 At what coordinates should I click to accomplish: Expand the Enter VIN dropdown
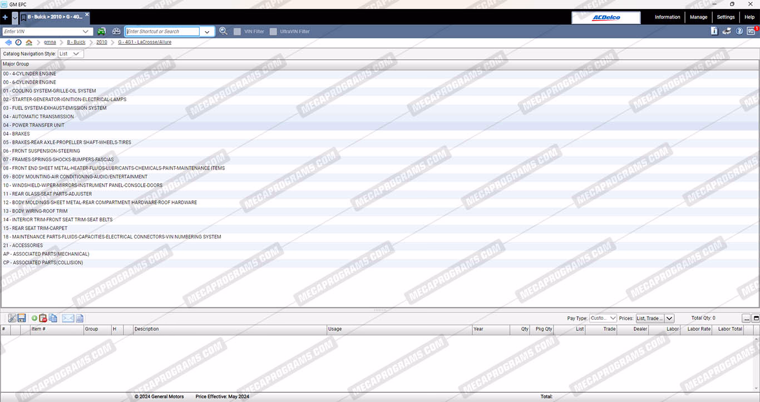pyautogui.click(x=86, y=32)
